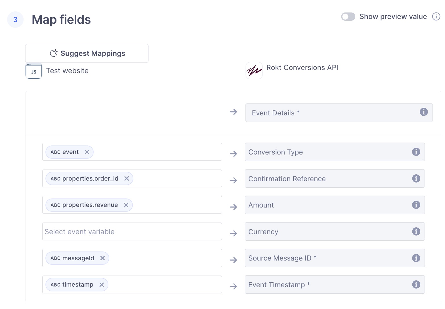Show info for the Amount field
445x309 pixels.
coord(416,205)
